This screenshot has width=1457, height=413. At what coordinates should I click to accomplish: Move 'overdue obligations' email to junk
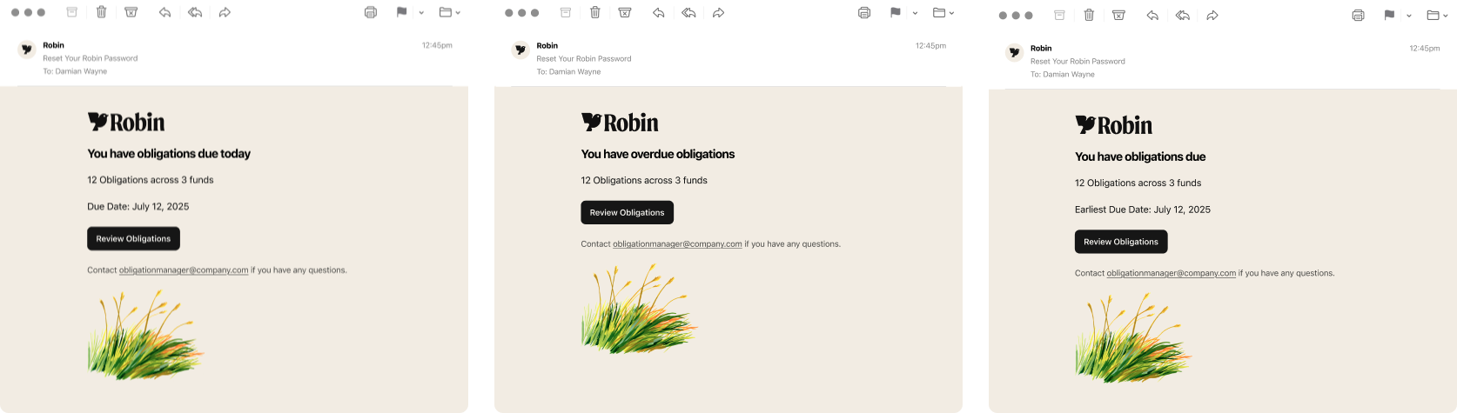[625, 12]
